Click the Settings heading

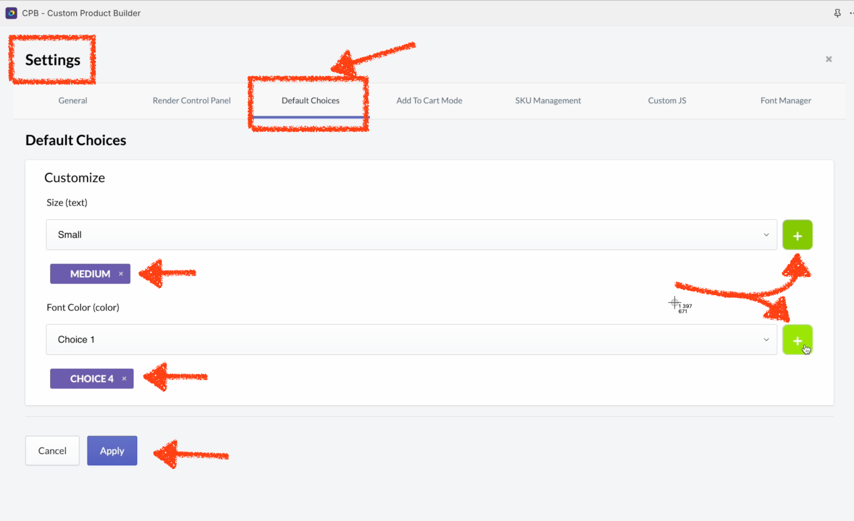pos(53,60)
